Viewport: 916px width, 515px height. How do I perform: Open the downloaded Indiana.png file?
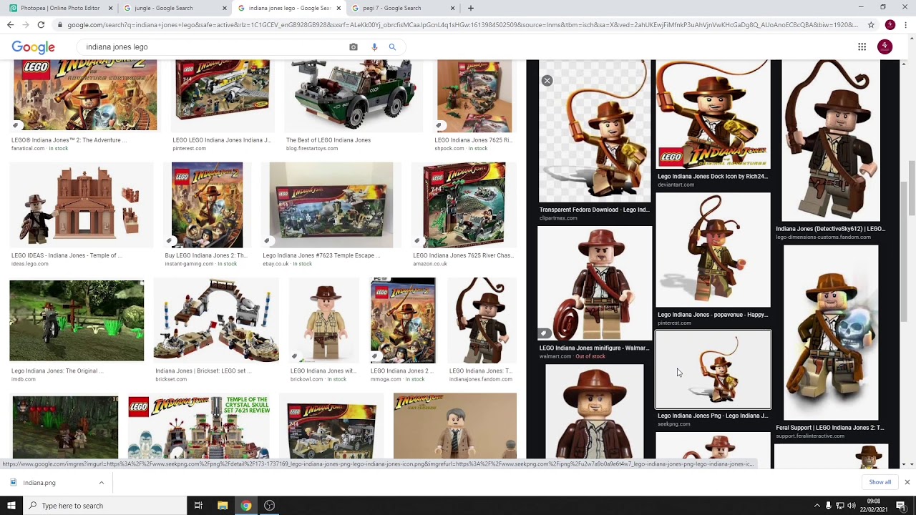[x=39, y=483]
